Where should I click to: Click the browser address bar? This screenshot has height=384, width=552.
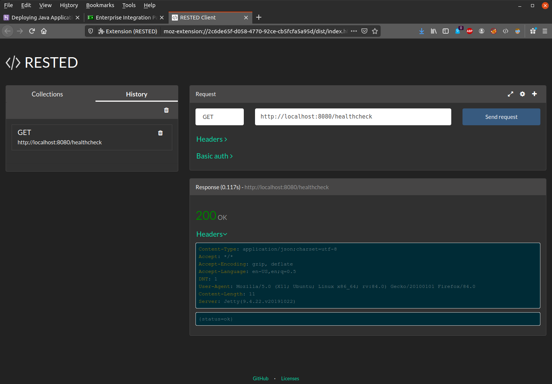click(255, 31)
